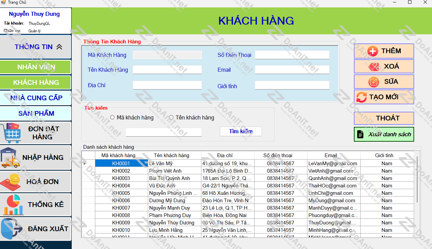Image resolution: width=432 pixels, height=249 pixels.
Task: Click the Email input field
Action: click(x=292, y=70)
